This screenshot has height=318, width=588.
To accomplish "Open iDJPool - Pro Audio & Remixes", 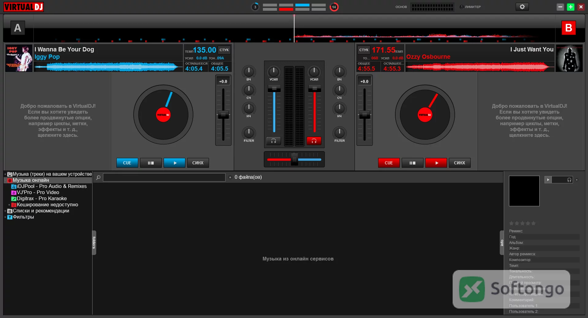I will coord(51,186).
